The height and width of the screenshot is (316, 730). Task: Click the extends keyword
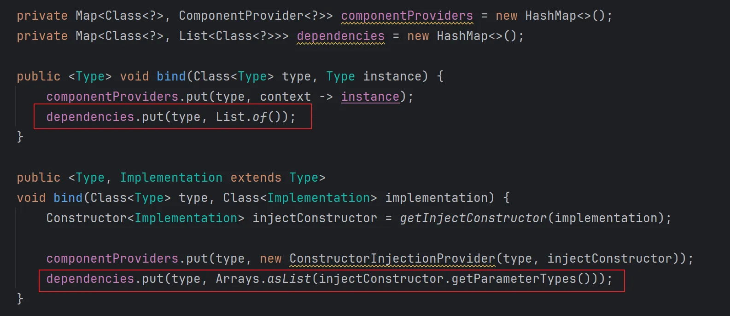click(256, 178)
